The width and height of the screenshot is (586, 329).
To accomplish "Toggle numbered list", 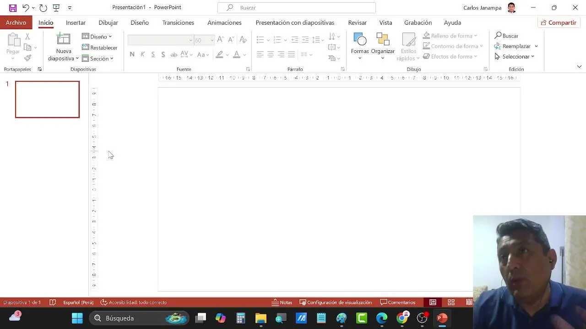I will [x=277, y=40].
